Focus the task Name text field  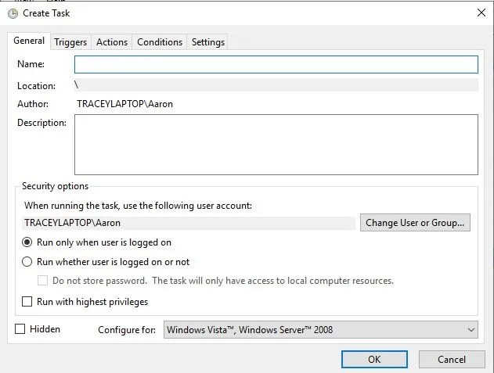pyautogui.click(x=276, y=64)
